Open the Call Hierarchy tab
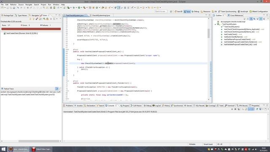Screen dimensions: 270x152 point(136,106)
